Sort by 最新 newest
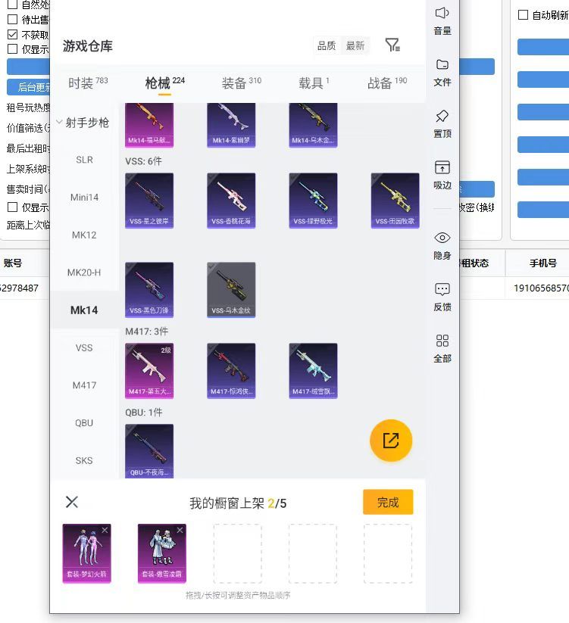Image resolution: width=569 pixels, height=623 pixels. [x=355, y=45]
